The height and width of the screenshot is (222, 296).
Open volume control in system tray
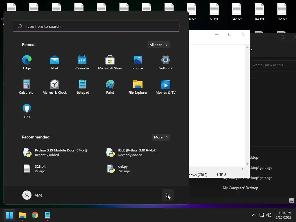[269, 215]
